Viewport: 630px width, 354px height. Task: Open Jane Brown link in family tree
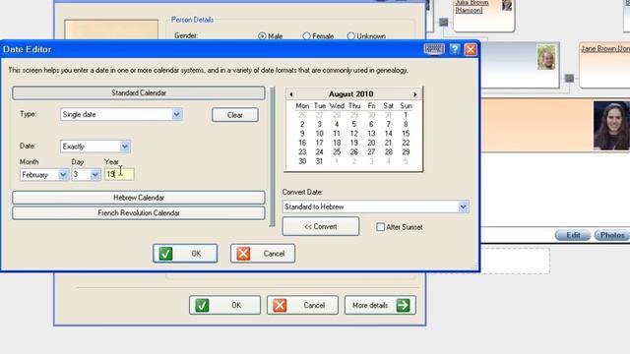tap(605, 48)
